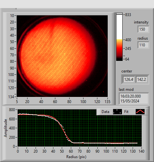
Task: Click the color ramp top slider marker
Action: (119, 14)
